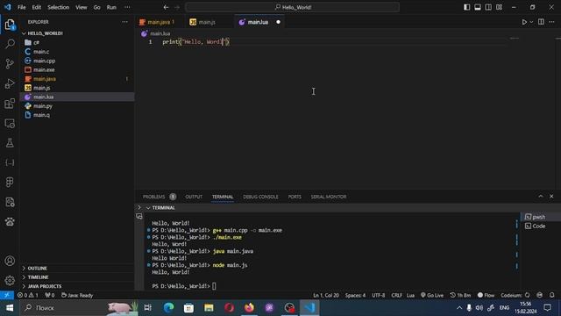Image resolution: width=561 pixels, height=316 pixels.
Task: Open the Accounts menu icon
Action: [10, 261]
